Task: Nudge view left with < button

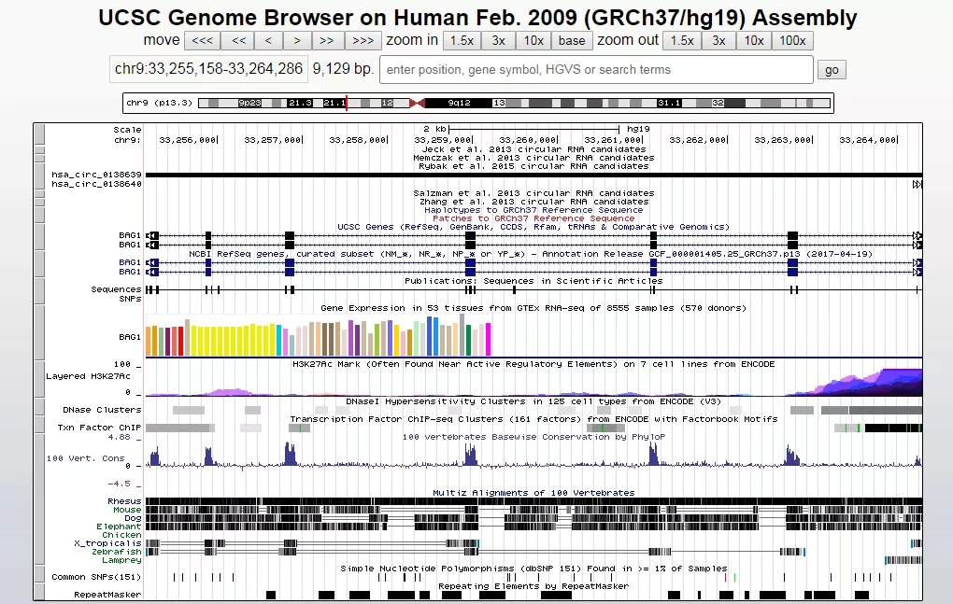Action: pos(268,41)
